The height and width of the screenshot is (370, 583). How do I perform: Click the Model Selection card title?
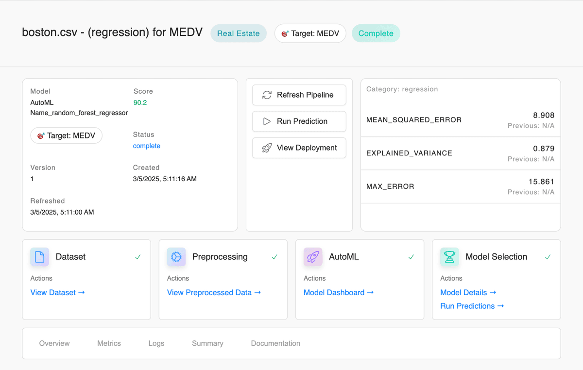pyautogui.click(x=496, y=257)
